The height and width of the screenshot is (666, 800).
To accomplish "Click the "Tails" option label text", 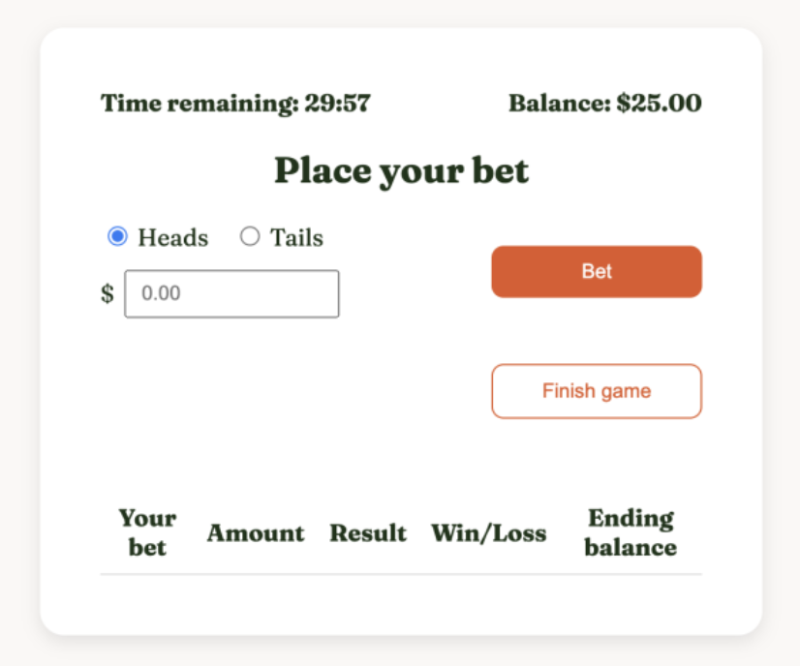I will click(296, 238).
